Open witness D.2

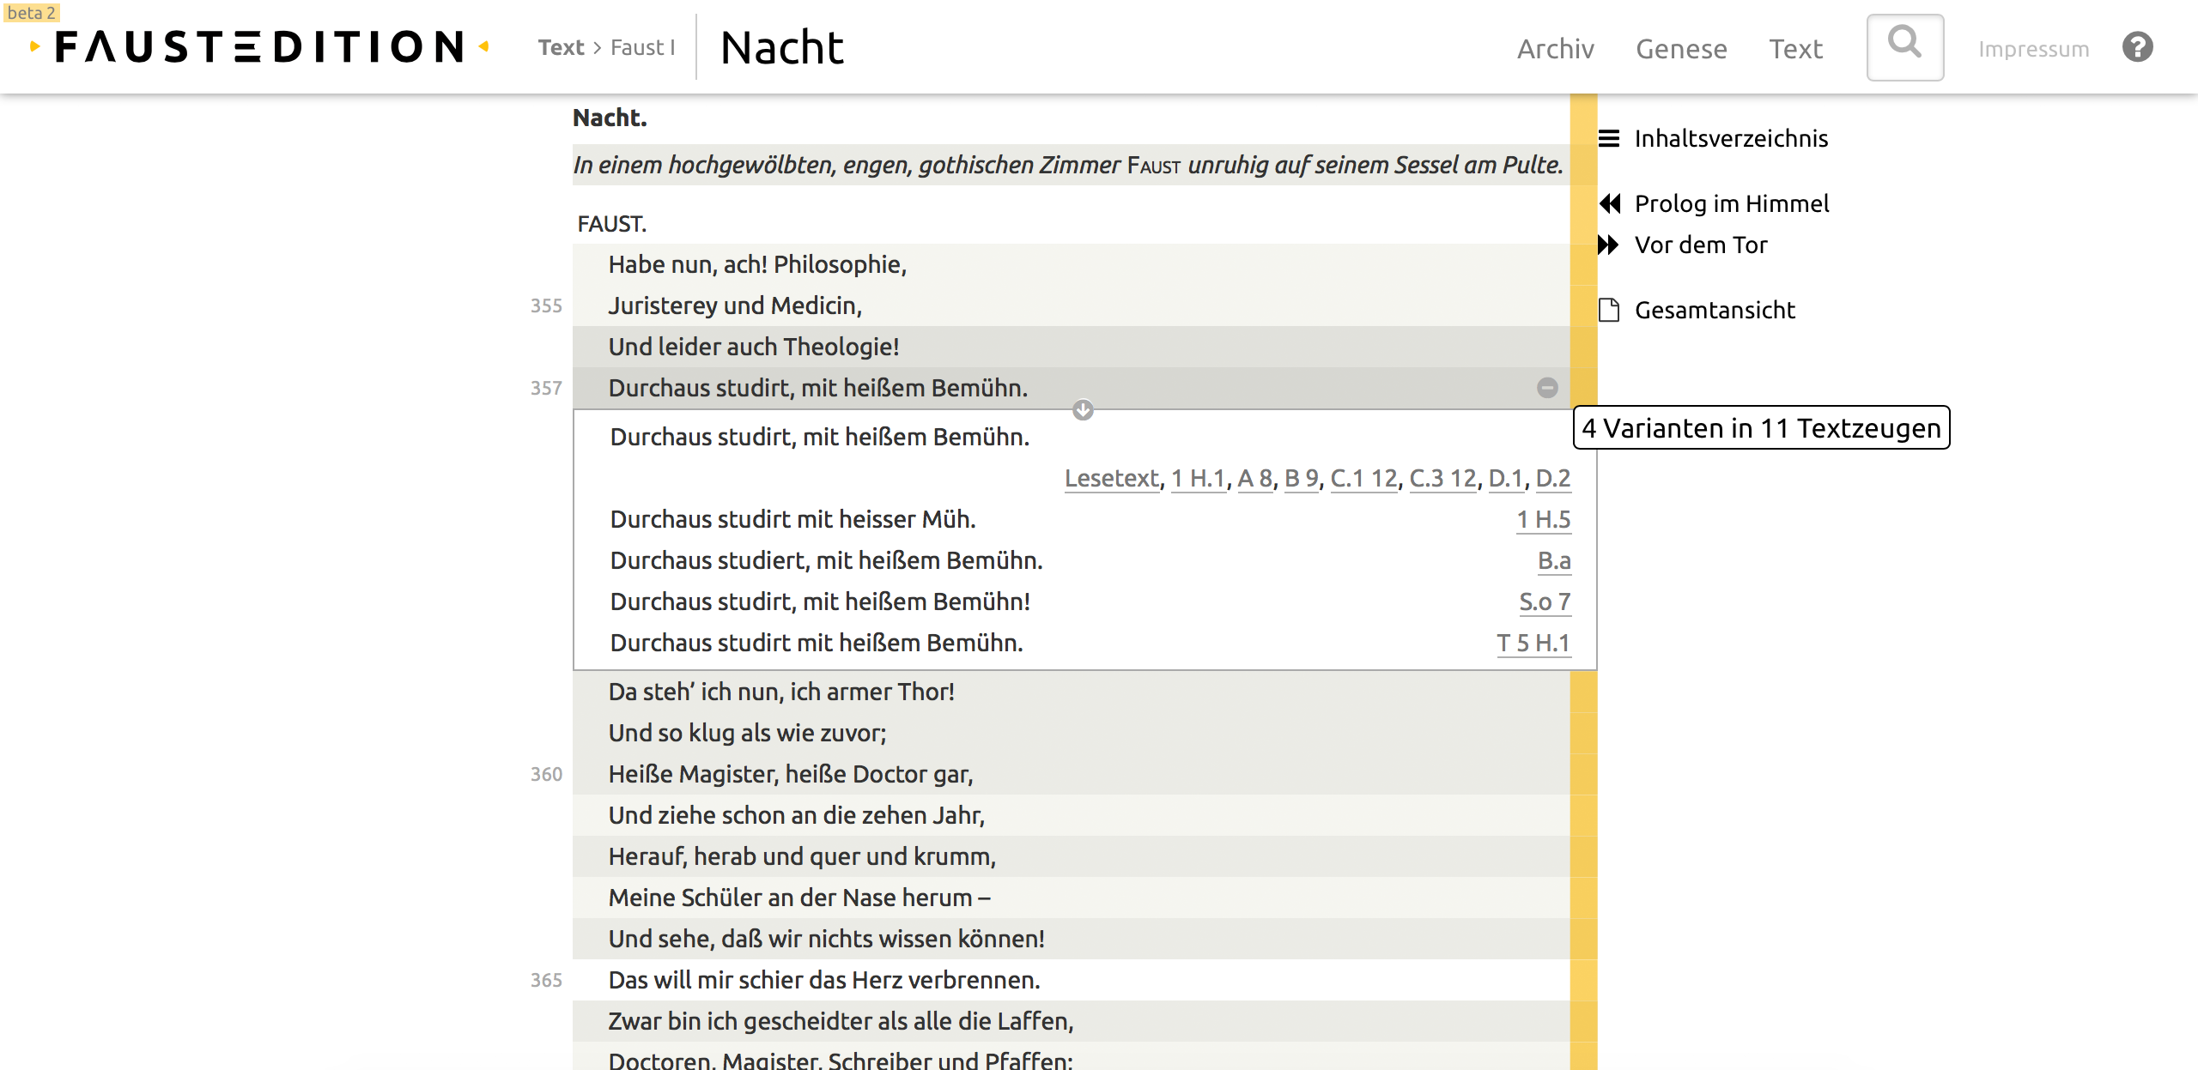[x=1553, y=478]
